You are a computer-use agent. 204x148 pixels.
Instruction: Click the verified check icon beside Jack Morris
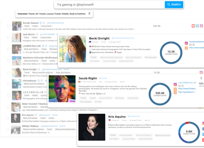click(x=37, y=34)
